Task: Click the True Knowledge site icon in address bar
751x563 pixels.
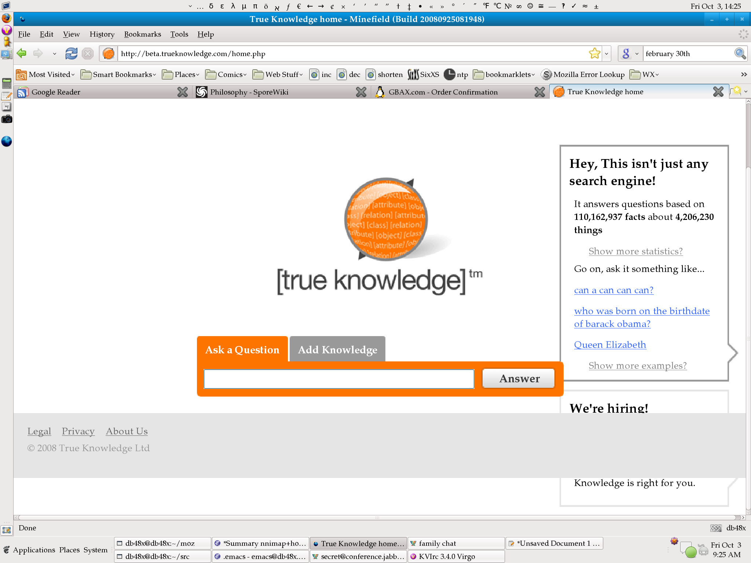Action: click(109, 54)
